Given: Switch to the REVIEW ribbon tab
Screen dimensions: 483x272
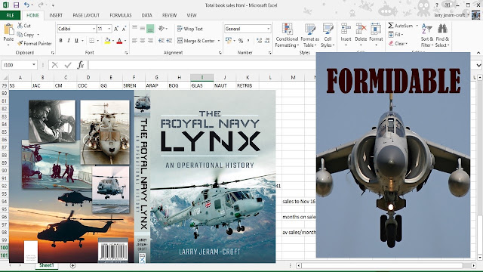Looking at the screenshot, I should coord(169,15).
